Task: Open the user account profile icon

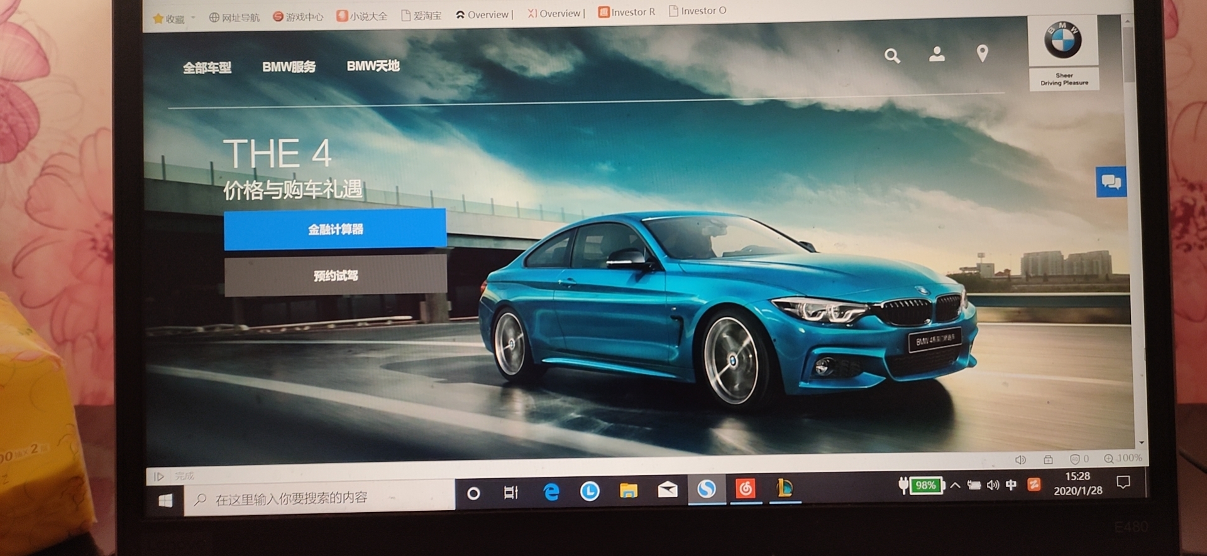Action: pos(937,54)
